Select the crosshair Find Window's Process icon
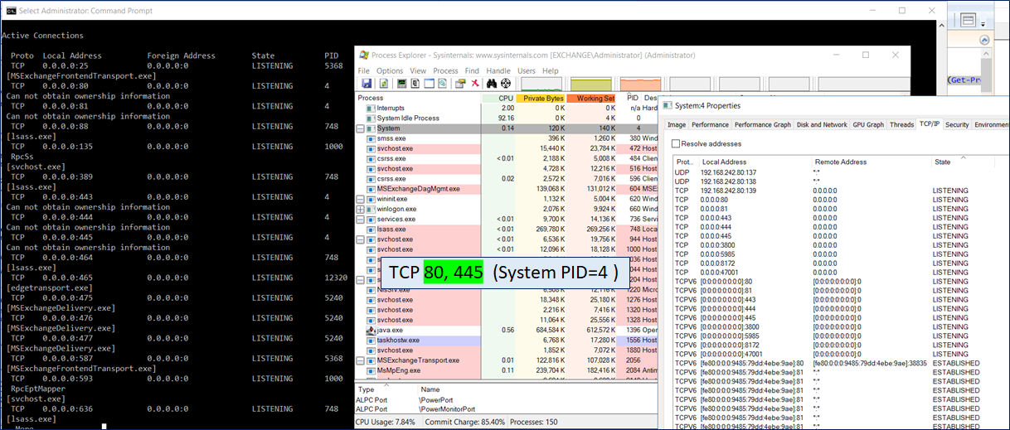1010x430 pixels. click(x=505, y=84)
